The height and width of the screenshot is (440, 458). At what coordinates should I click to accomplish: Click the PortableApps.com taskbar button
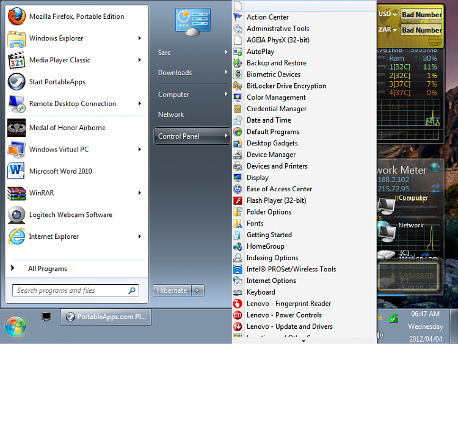106,317
